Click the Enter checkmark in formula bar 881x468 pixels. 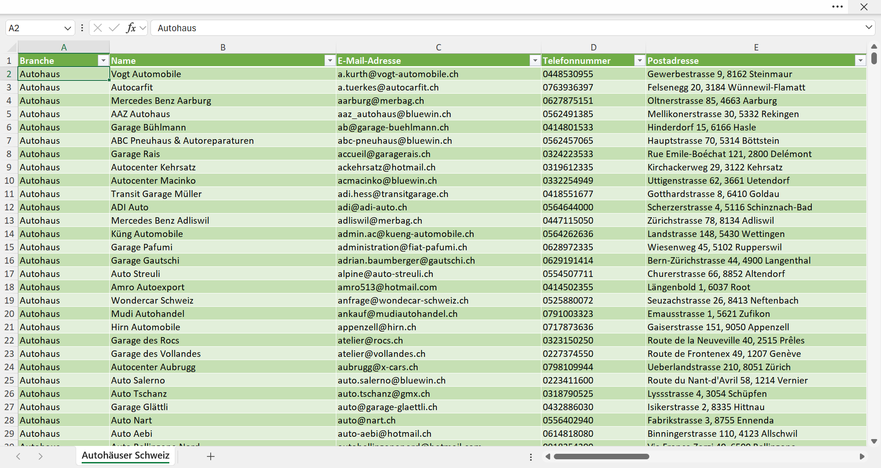(114, 28)
